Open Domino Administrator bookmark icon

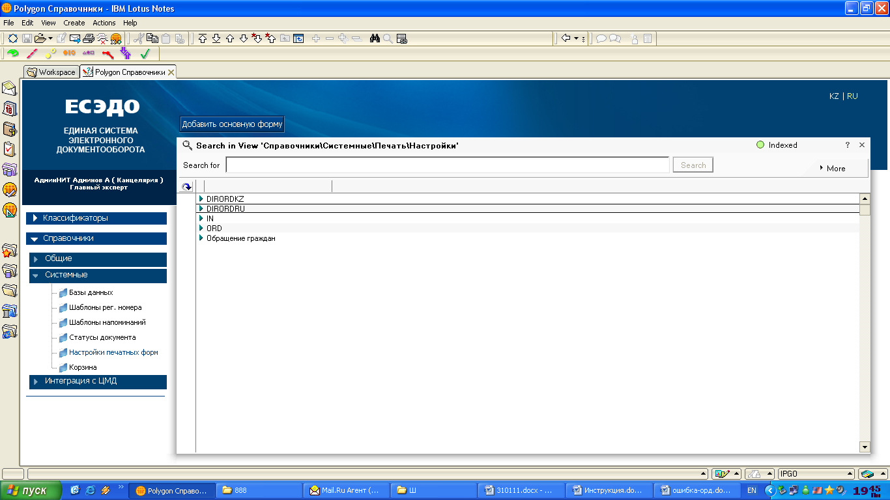click(x=9, y=190)
